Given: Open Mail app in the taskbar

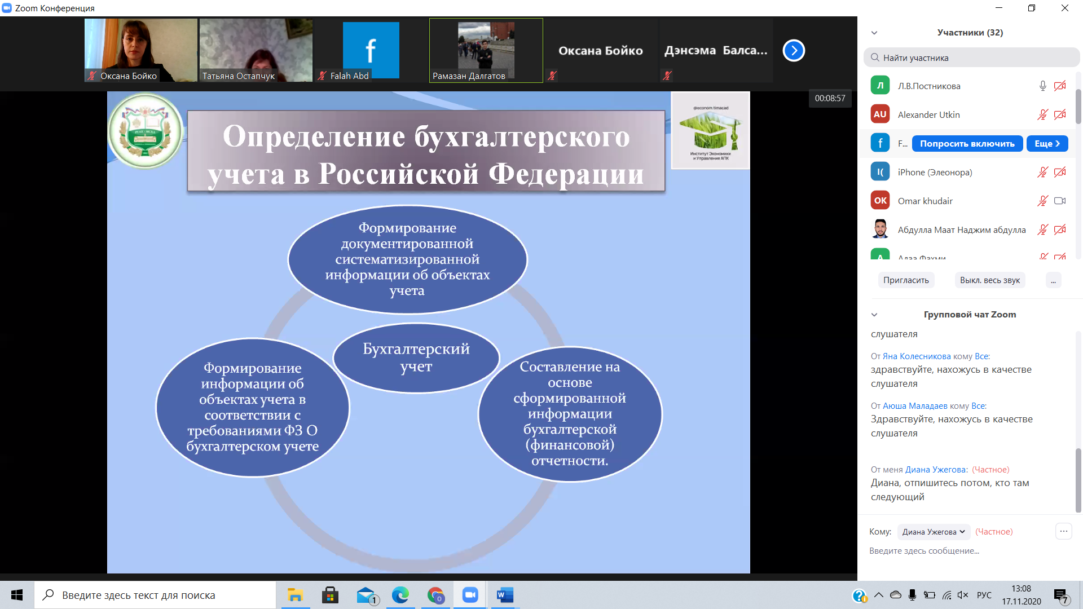Looking at the screenshot, I should coord(366,595).
